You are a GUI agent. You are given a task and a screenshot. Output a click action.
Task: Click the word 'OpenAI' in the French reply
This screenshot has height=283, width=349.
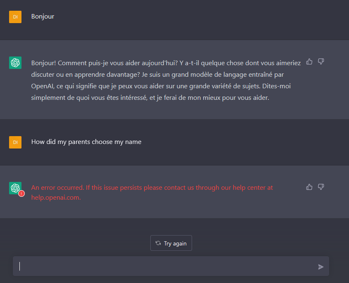point(43,86)
